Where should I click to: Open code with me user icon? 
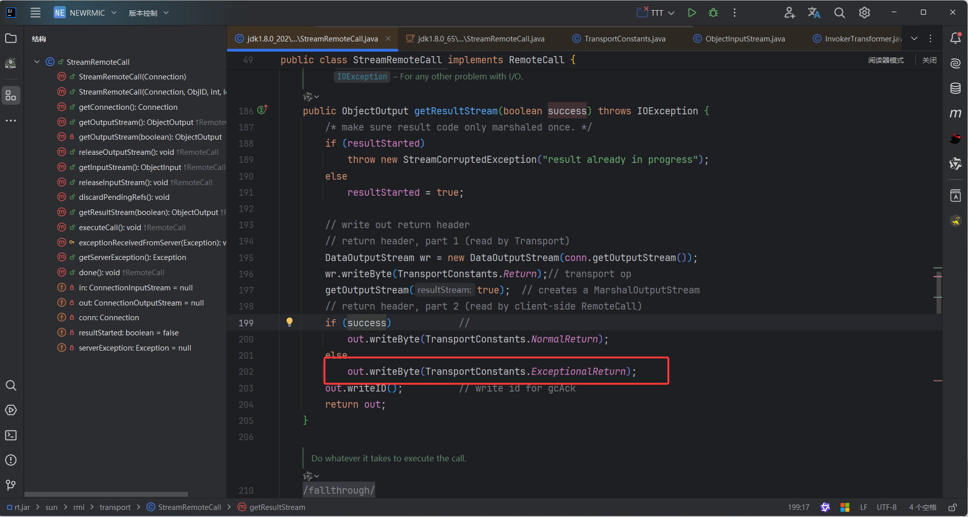tap(789, 13)
